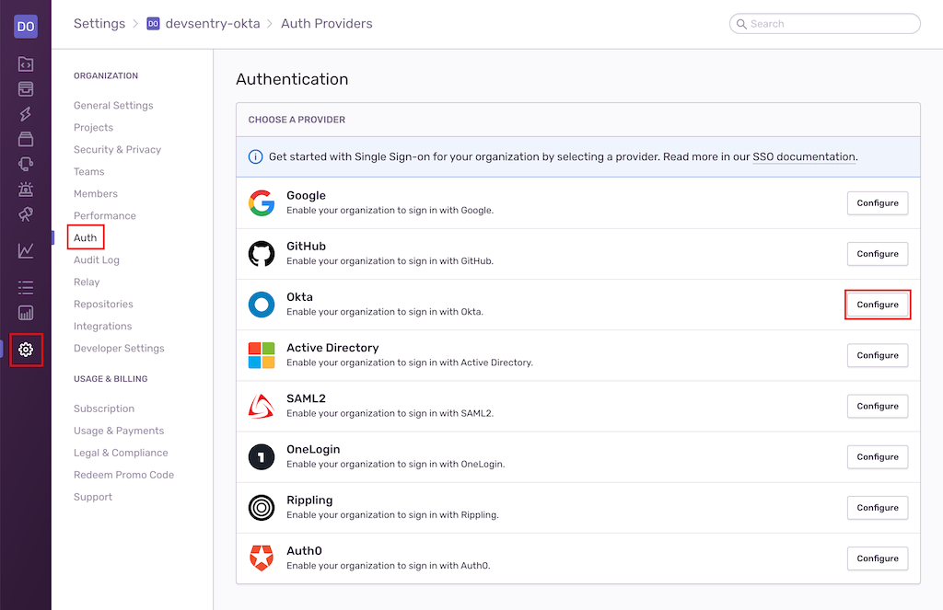This screenshot has height=610, width=943.
Task: Select the Issues icon in the sidebar
Action: pyautogui.click(x=26, y=89)
